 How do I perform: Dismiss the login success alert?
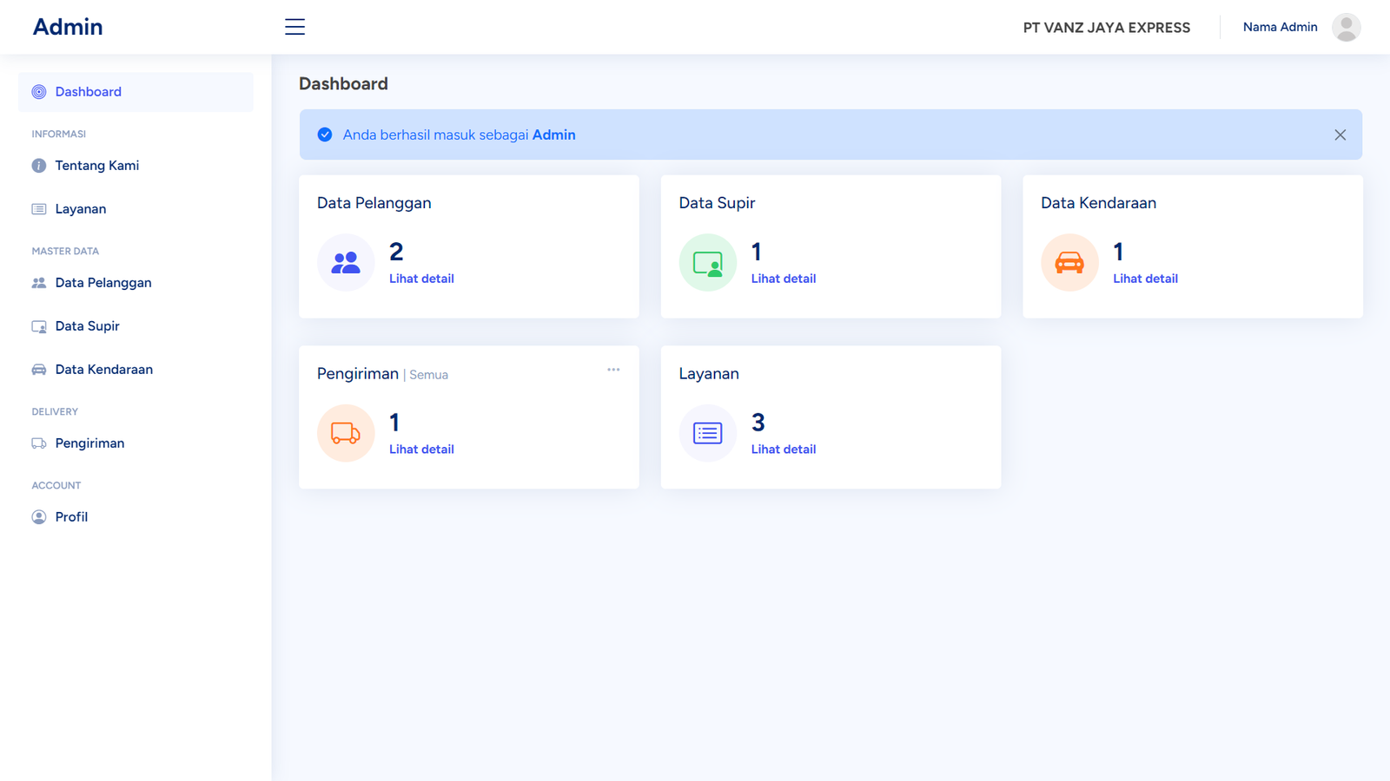point(1340,135)
